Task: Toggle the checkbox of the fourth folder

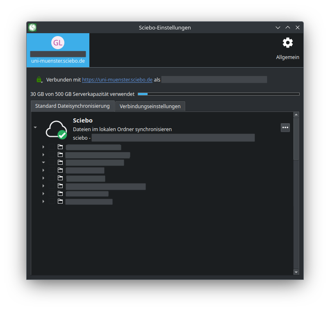Action: 52,170
